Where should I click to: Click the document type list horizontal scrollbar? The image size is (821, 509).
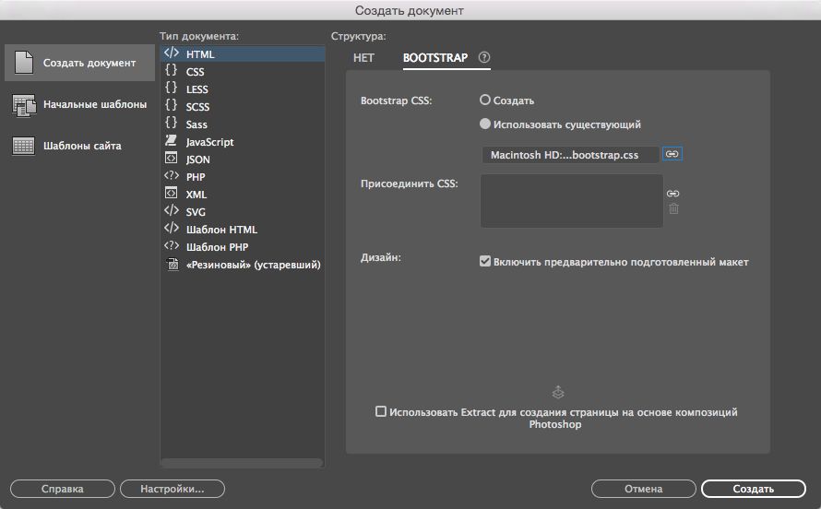click(242, 463)
